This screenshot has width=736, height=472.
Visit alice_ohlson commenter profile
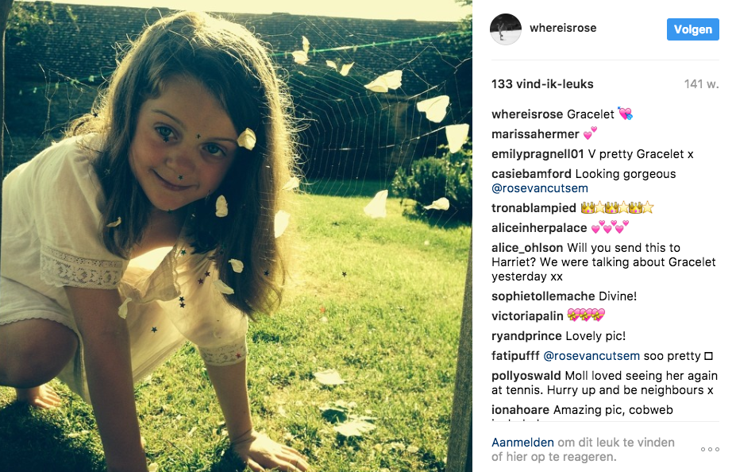pyautogui.click(x=527, y=247)
